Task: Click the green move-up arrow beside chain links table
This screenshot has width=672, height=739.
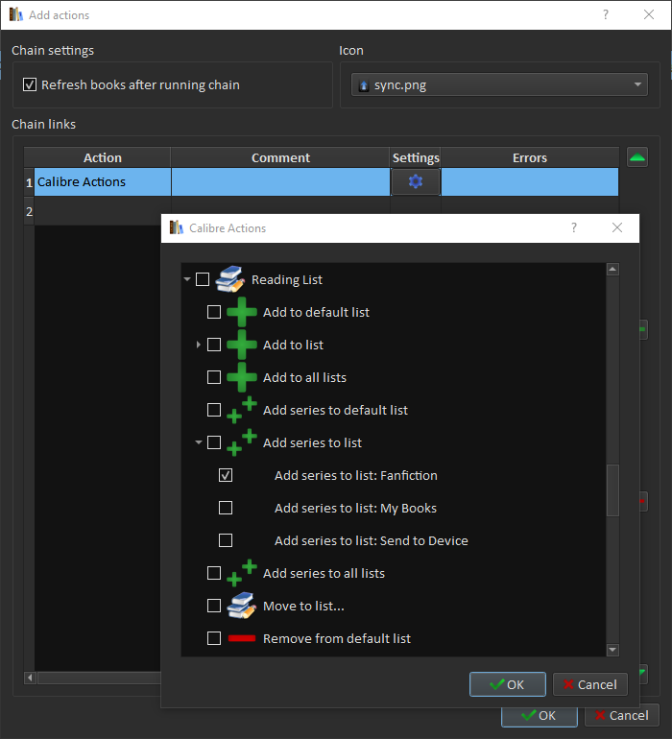Action: tap(637, 157)
